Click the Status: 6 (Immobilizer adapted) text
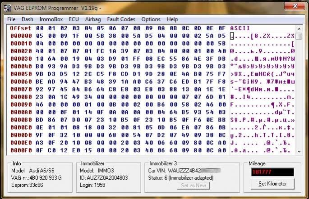 click(181, 178)
